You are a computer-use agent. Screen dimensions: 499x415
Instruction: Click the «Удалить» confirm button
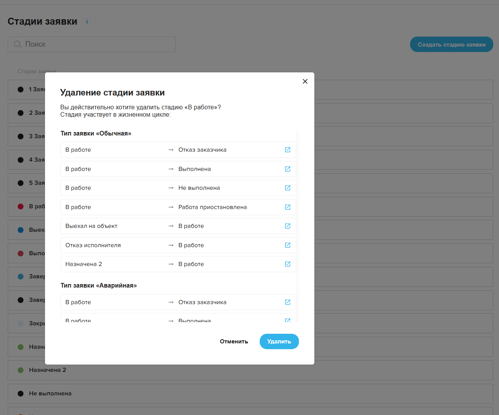point(279,341)
